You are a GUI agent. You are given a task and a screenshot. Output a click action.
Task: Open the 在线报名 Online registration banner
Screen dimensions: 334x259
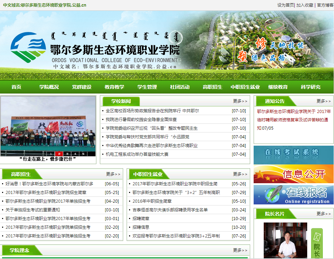coord(293,195)
